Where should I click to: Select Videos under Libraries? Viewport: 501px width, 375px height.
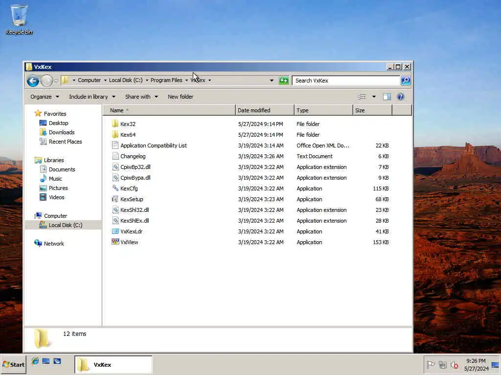52,197
